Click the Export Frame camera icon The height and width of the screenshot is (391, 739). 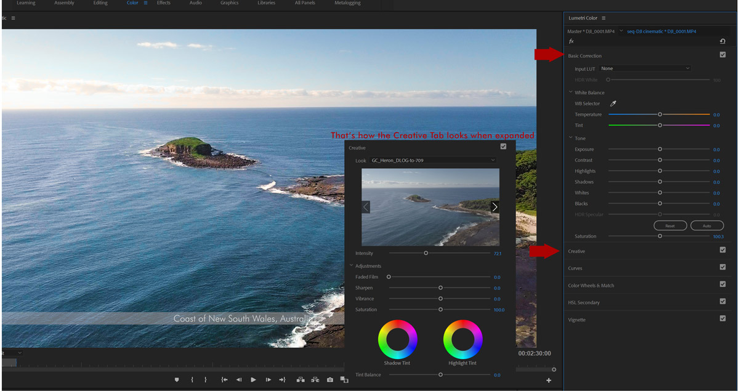tap(330, 379)
